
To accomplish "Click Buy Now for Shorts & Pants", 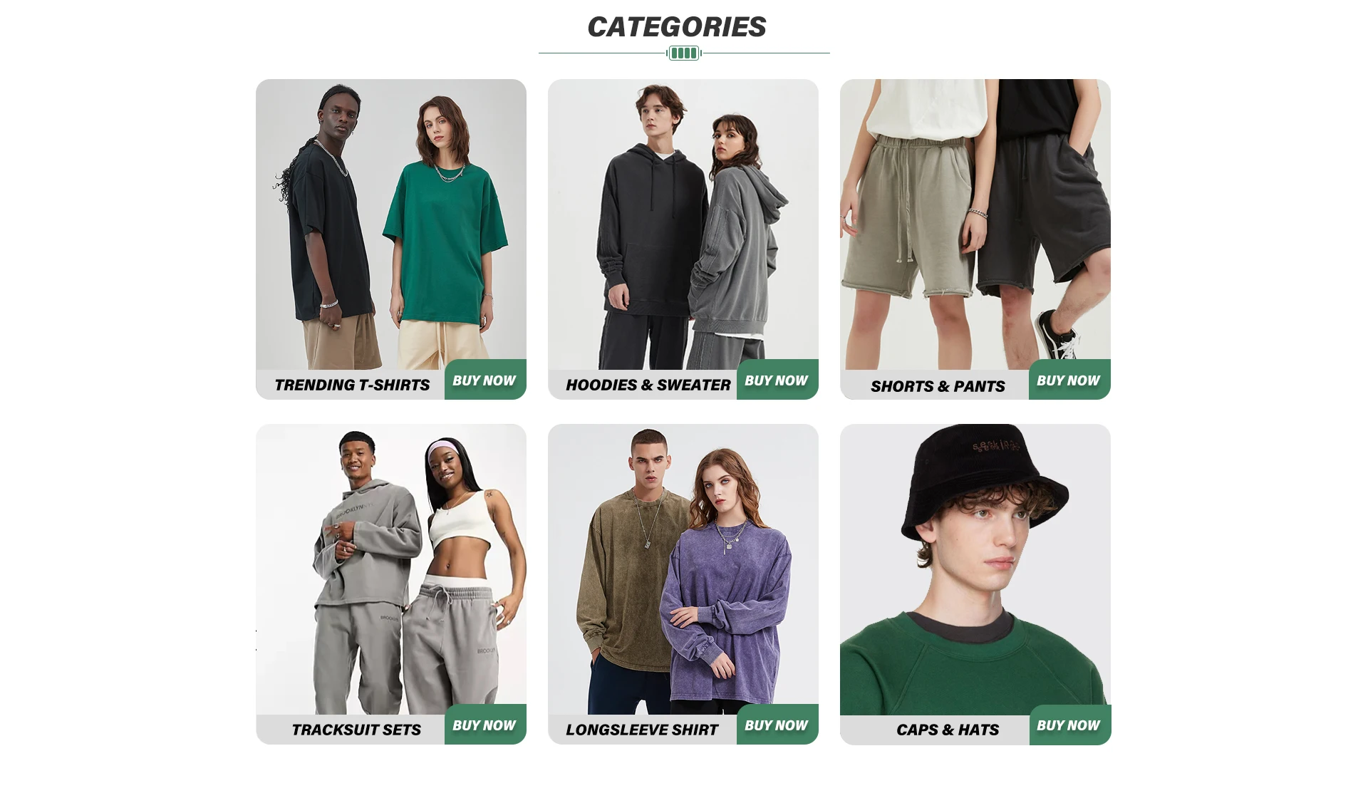I will (x=1069, y=380).
